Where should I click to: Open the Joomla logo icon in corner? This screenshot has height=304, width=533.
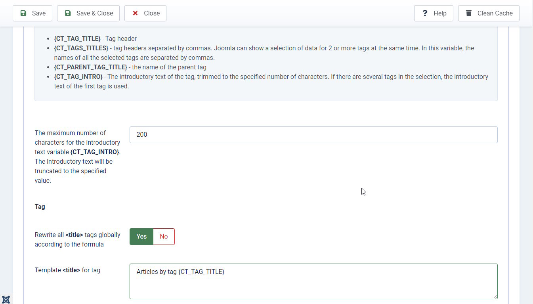[6, 299]
